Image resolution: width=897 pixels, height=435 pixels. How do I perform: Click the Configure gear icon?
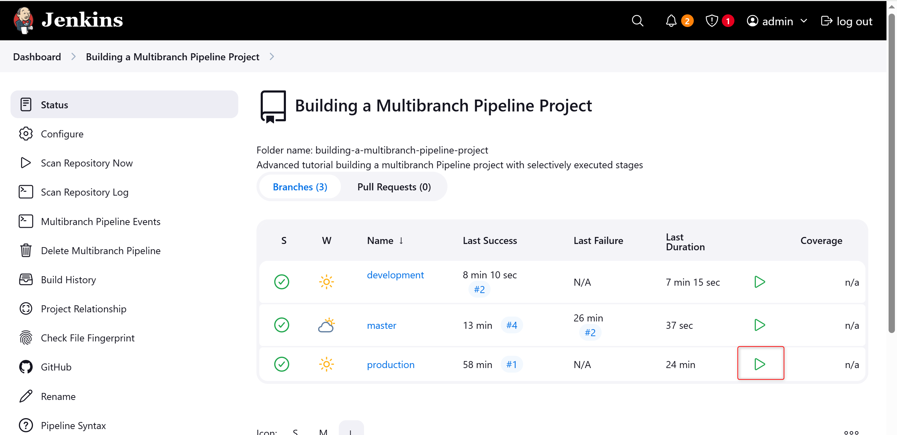pyautogui.click(x=26, y=134)
